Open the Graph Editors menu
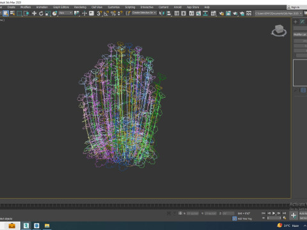307x230 pixels. (61, 7)
